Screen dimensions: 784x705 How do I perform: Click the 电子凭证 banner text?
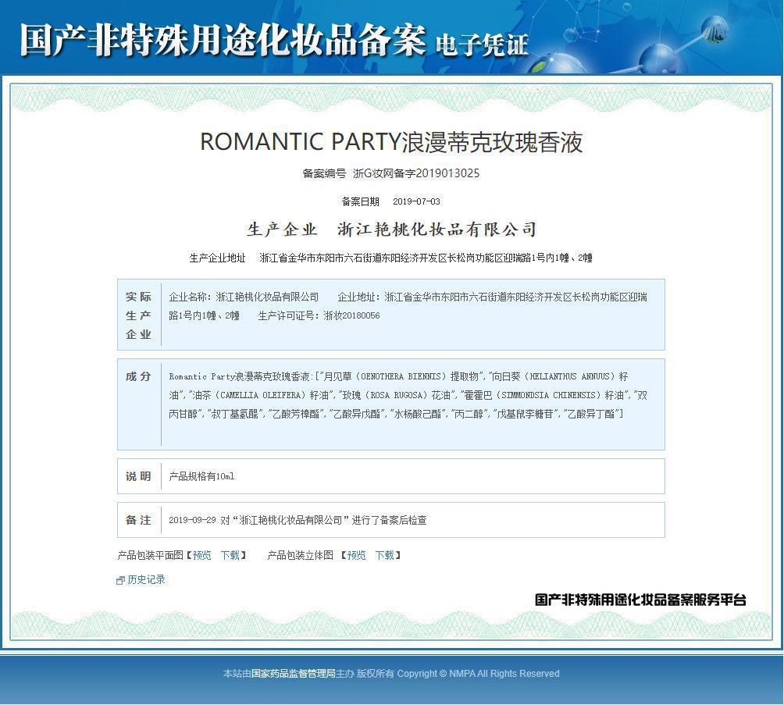(x=482, y=45)
